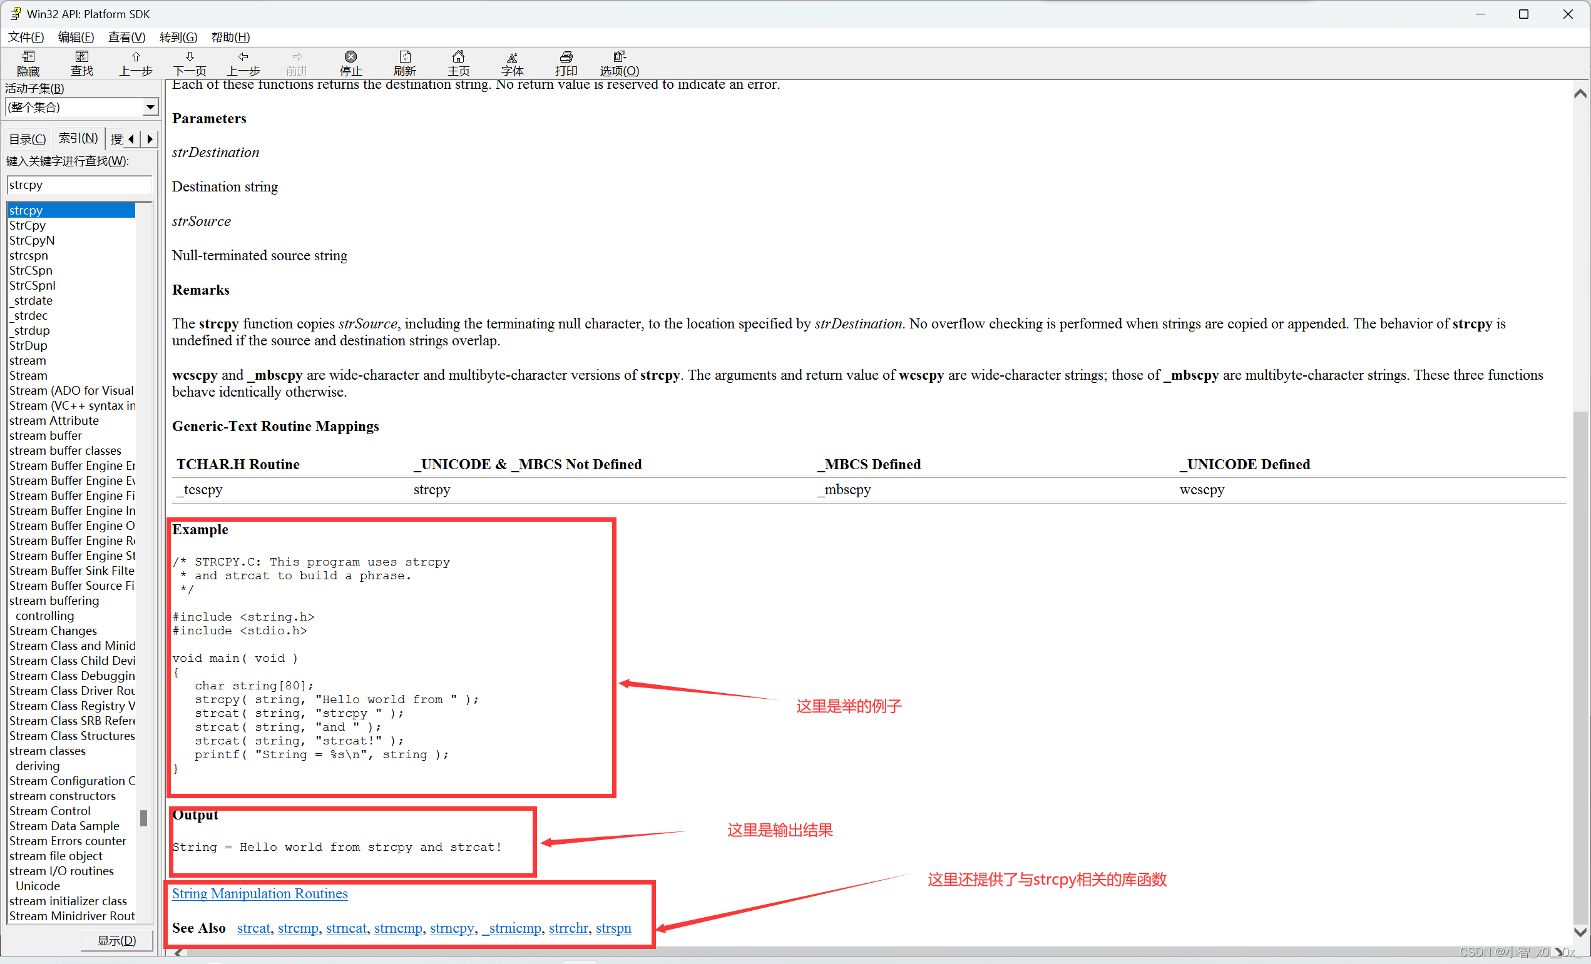Image resolution: width=1591 pixels, height=964 pixels.
Task: Open the Go (转到) menu
Action: pyautogui.click(x=178, y=37)
